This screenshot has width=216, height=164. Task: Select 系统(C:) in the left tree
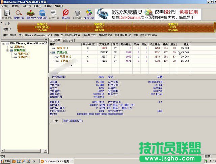20,47
